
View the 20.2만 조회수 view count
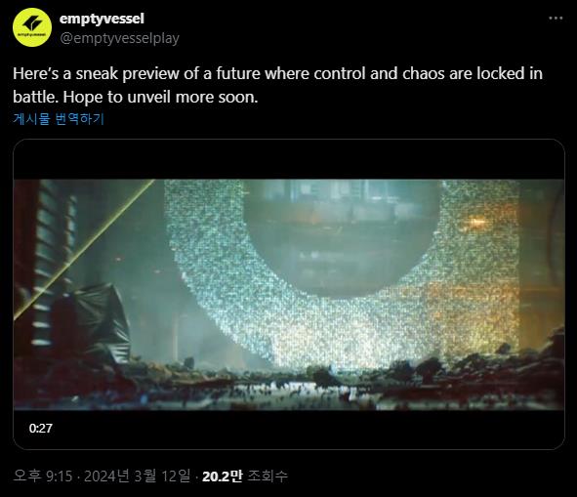[x=245, y=476]
